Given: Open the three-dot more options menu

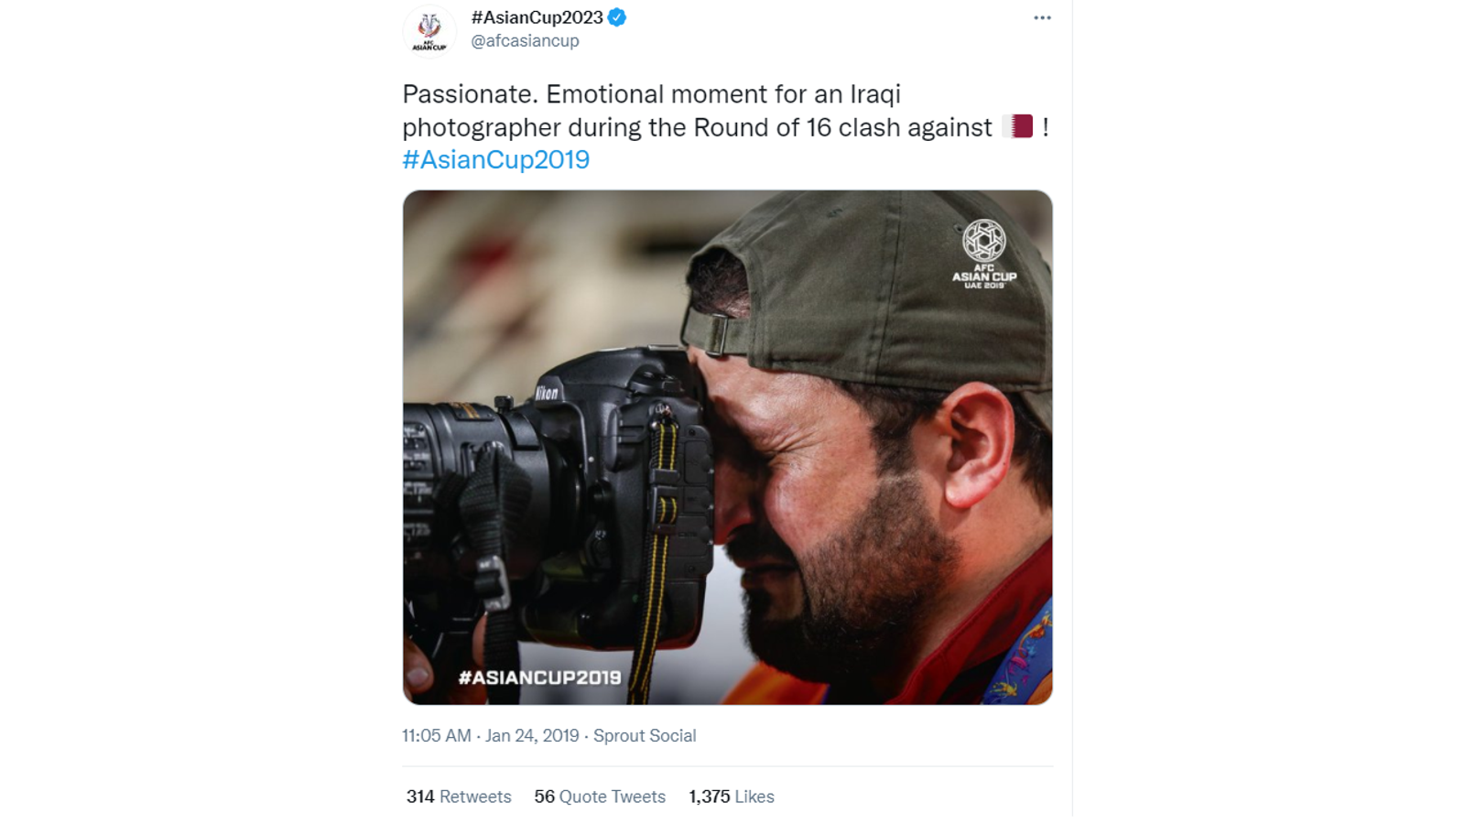Looking at the screenshot, I should 1042,17.
